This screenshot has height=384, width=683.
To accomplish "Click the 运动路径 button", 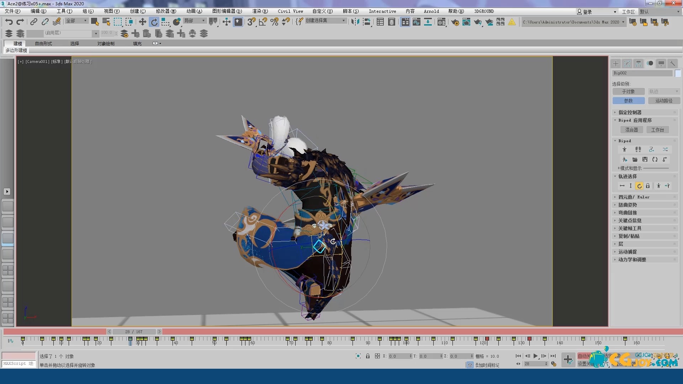I will (663, 101).
